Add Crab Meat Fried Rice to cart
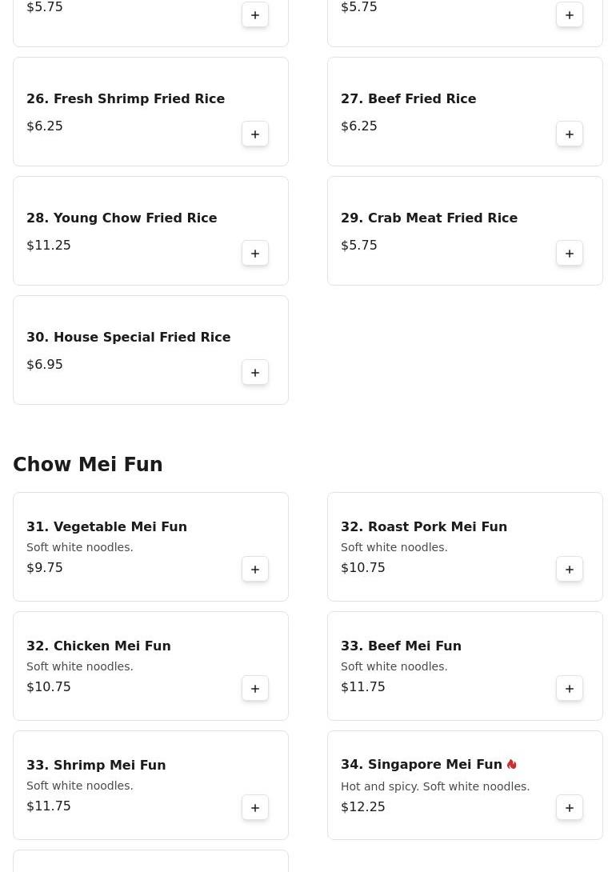Viewport: 616px width, 872px height. coord(570,254)
